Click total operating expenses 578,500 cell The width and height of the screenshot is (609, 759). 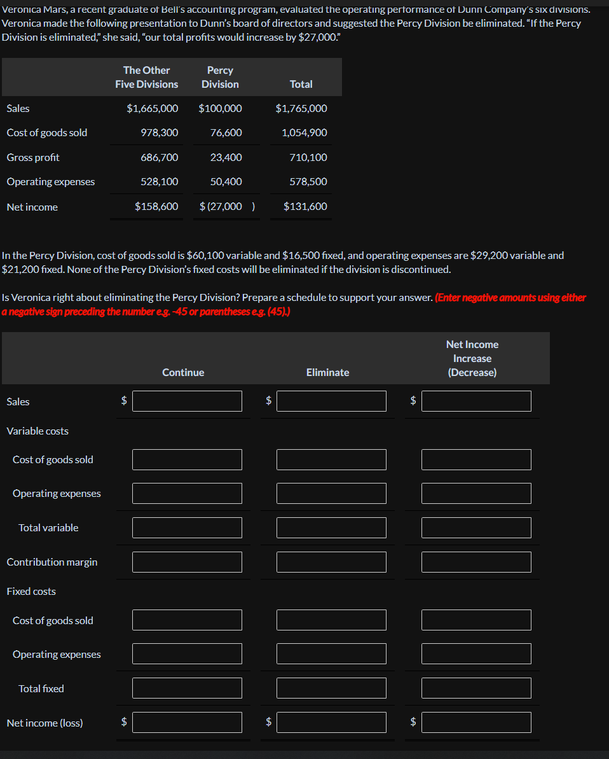[308, 181]
